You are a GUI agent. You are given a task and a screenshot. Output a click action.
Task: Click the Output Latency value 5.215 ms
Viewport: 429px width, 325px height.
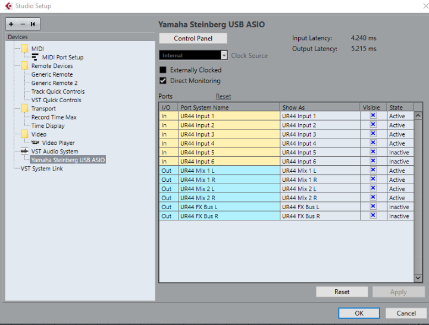coord(364,49)
